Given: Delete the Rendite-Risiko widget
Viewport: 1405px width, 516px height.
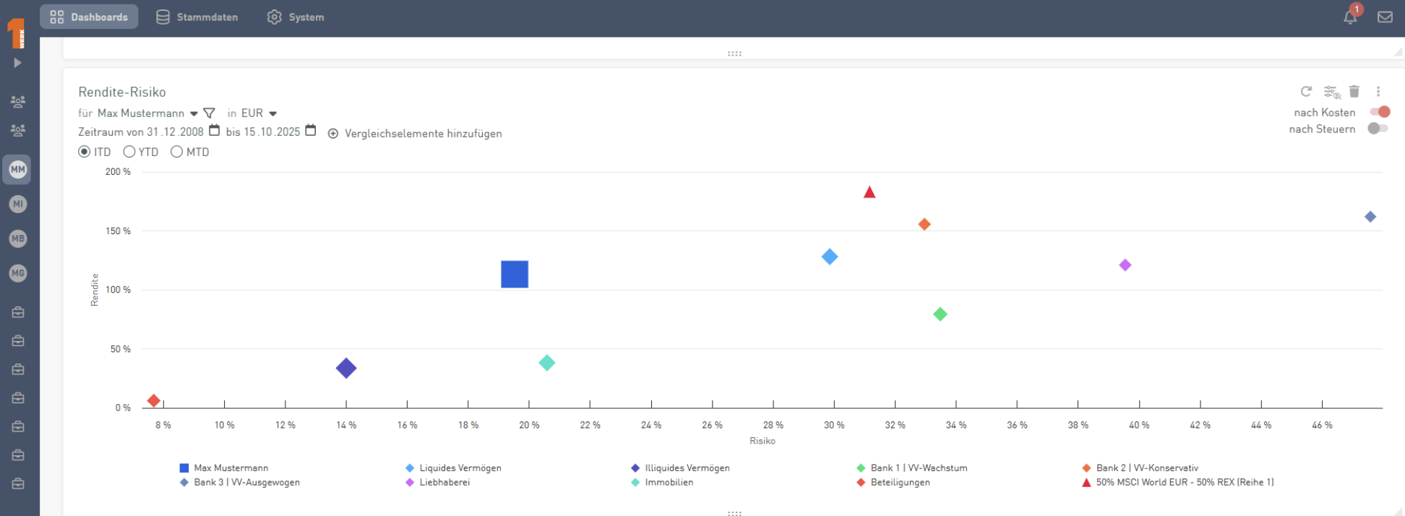Looking at the screenshot, I should [1354, 92].
